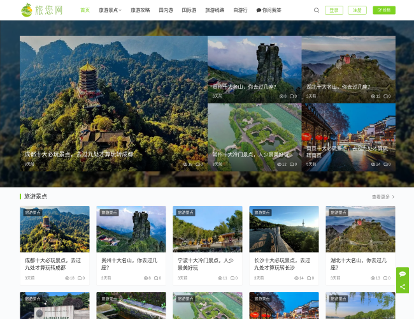This screenshot has height=319, width=414.
Task: Click 旅游景点 tag on 贵州十大名山 card
Action: click(x=109, y=212)
